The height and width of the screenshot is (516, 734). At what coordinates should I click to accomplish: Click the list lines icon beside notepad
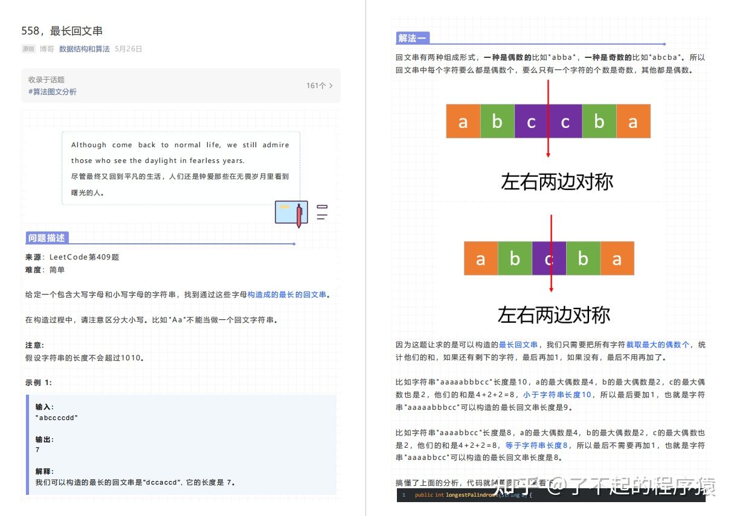(x=322, y=212)
